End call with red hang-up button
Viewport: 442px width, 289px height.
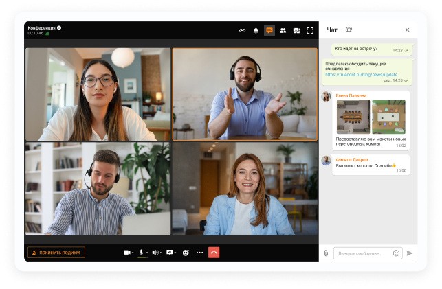point(214,253)
